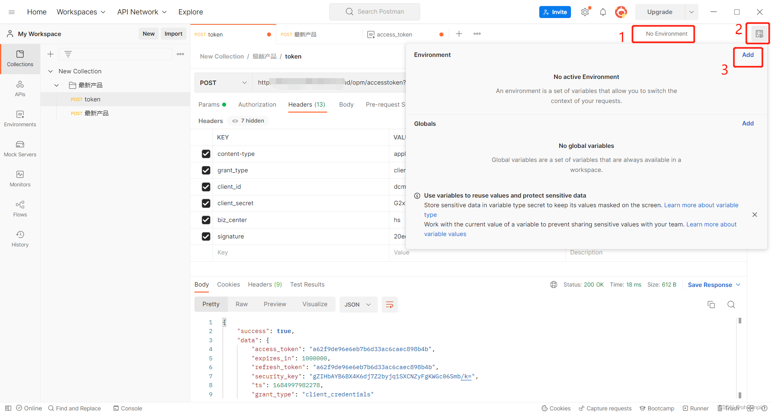
Task: Click the collections filter icon
Action: click(68, 54)
